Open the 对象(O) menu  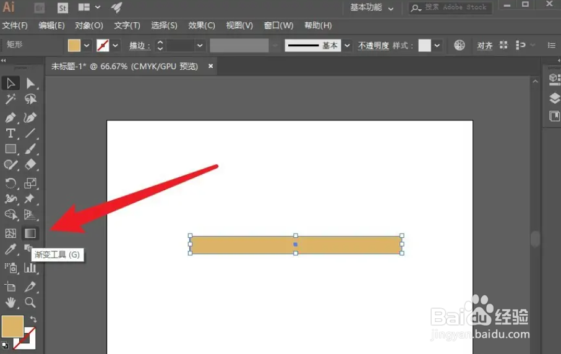tap(89, 26)
